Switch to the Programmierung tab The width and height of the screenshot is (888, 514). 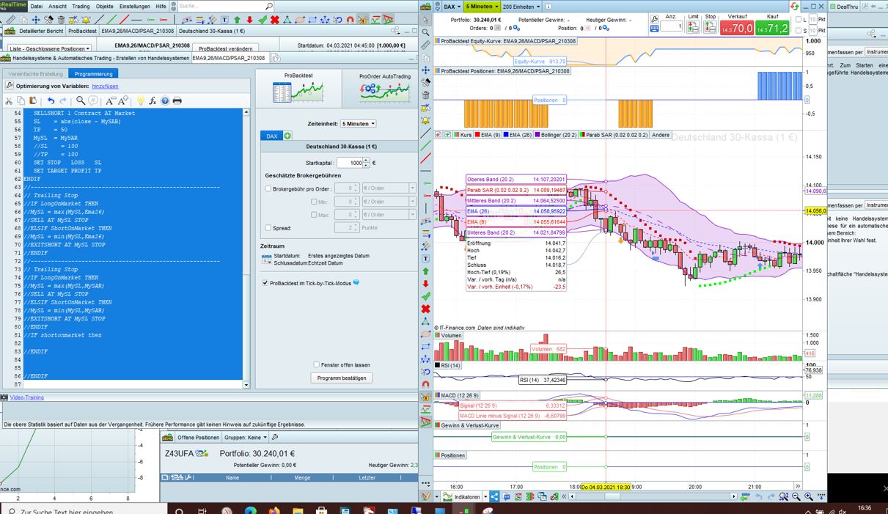[93, 74]
